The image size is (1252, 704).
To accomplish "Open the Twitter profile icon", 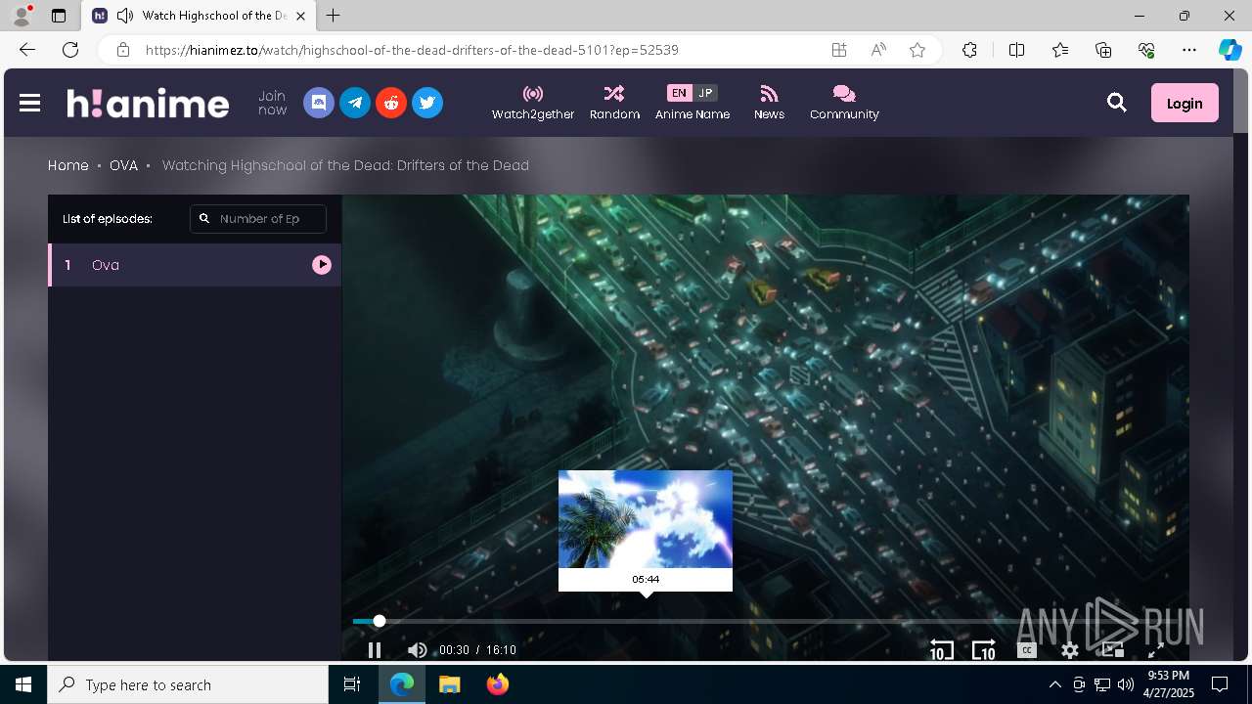I will [427, 103].
